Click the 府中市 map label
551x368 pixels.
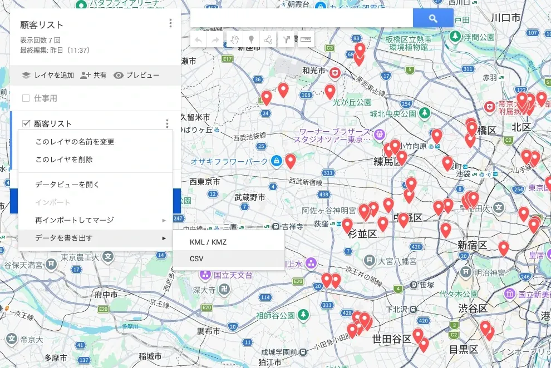click(x=106, y=295)
